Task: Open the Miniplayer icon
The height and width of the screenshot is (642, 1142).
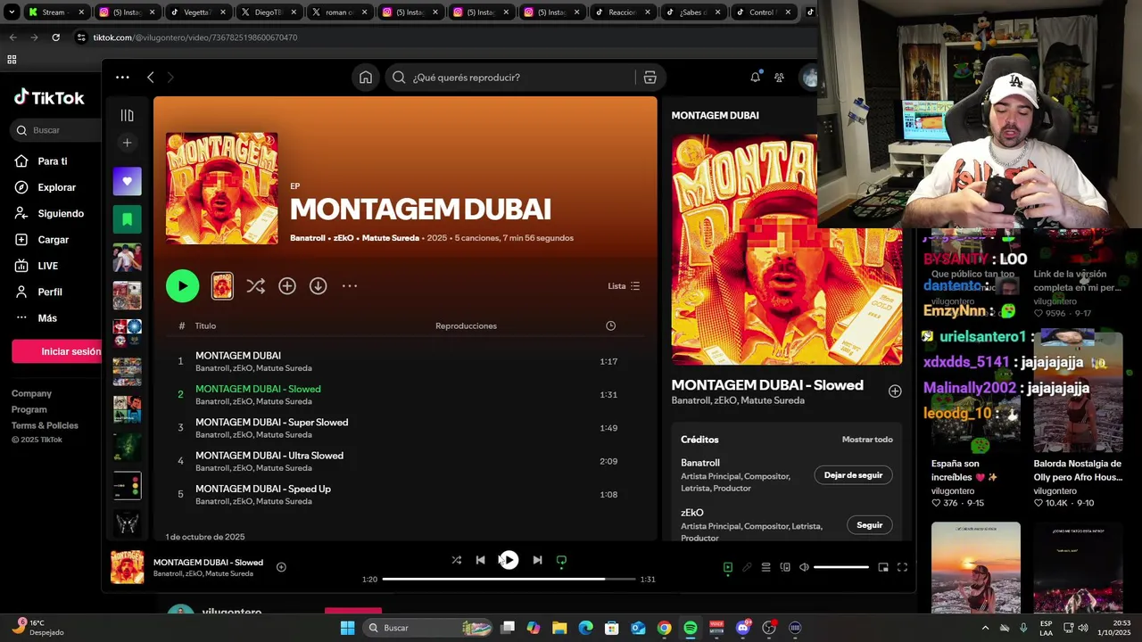Action: (883, 567)
